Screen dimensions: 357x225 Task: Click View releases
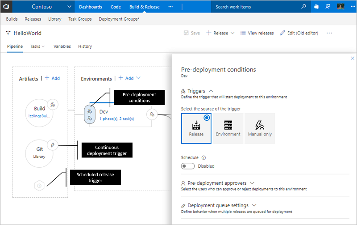click(x=257, y=33)
